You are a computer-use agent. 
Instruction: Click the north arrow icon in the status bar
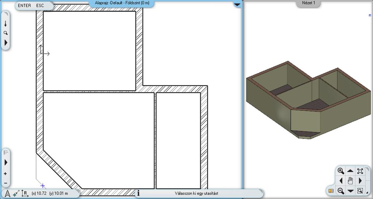tap(7, 194)
